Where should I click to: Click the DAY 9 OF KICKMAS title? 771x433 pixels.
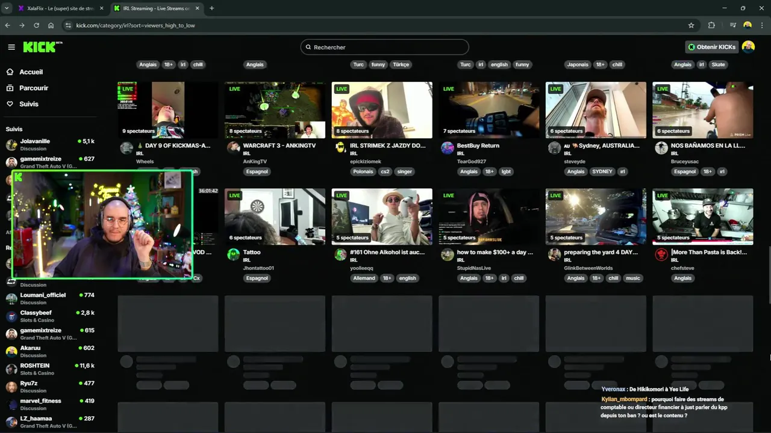173,146
